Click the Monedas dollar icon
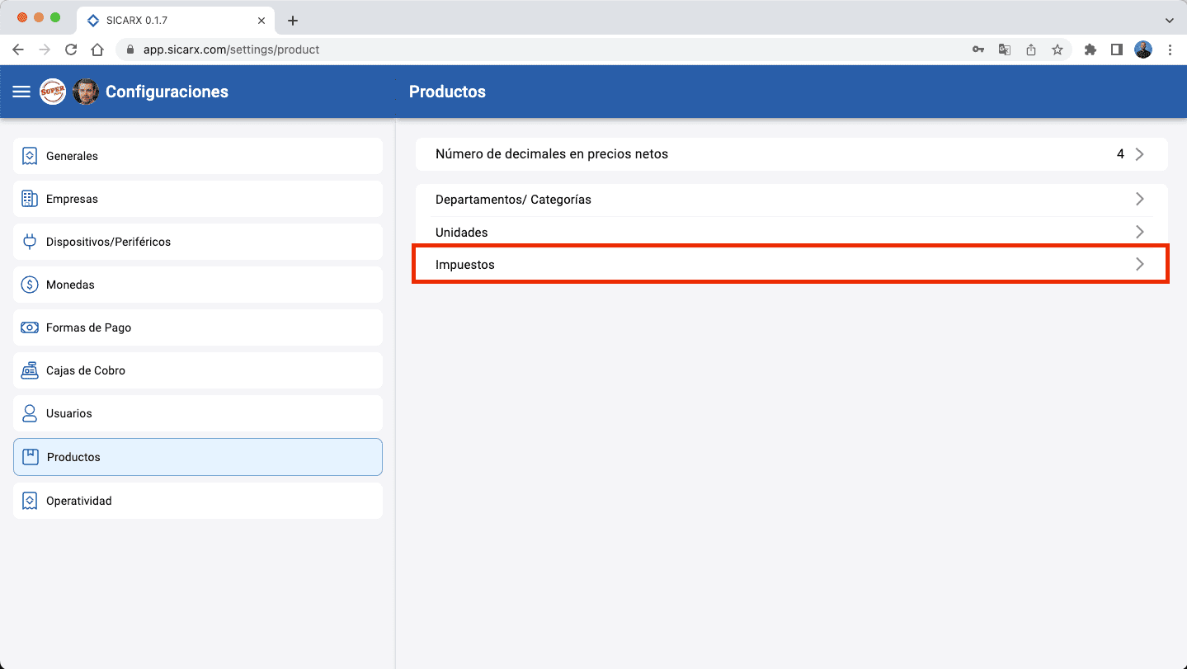 [30, 285]
